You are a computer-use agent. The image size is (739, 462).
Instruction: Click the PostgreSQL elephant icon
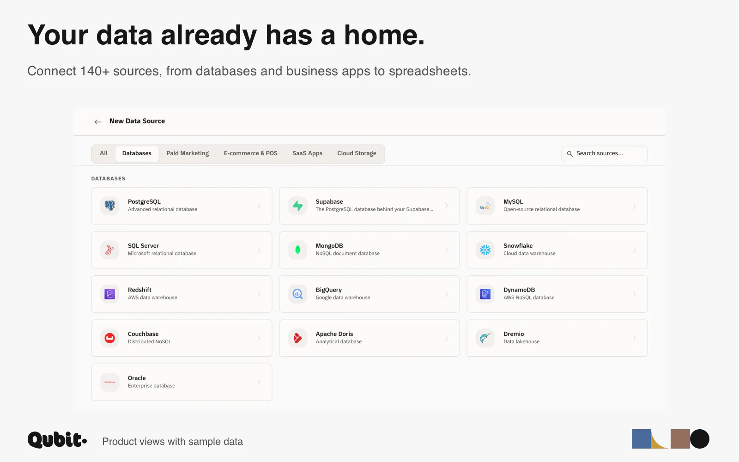(110, 206)
